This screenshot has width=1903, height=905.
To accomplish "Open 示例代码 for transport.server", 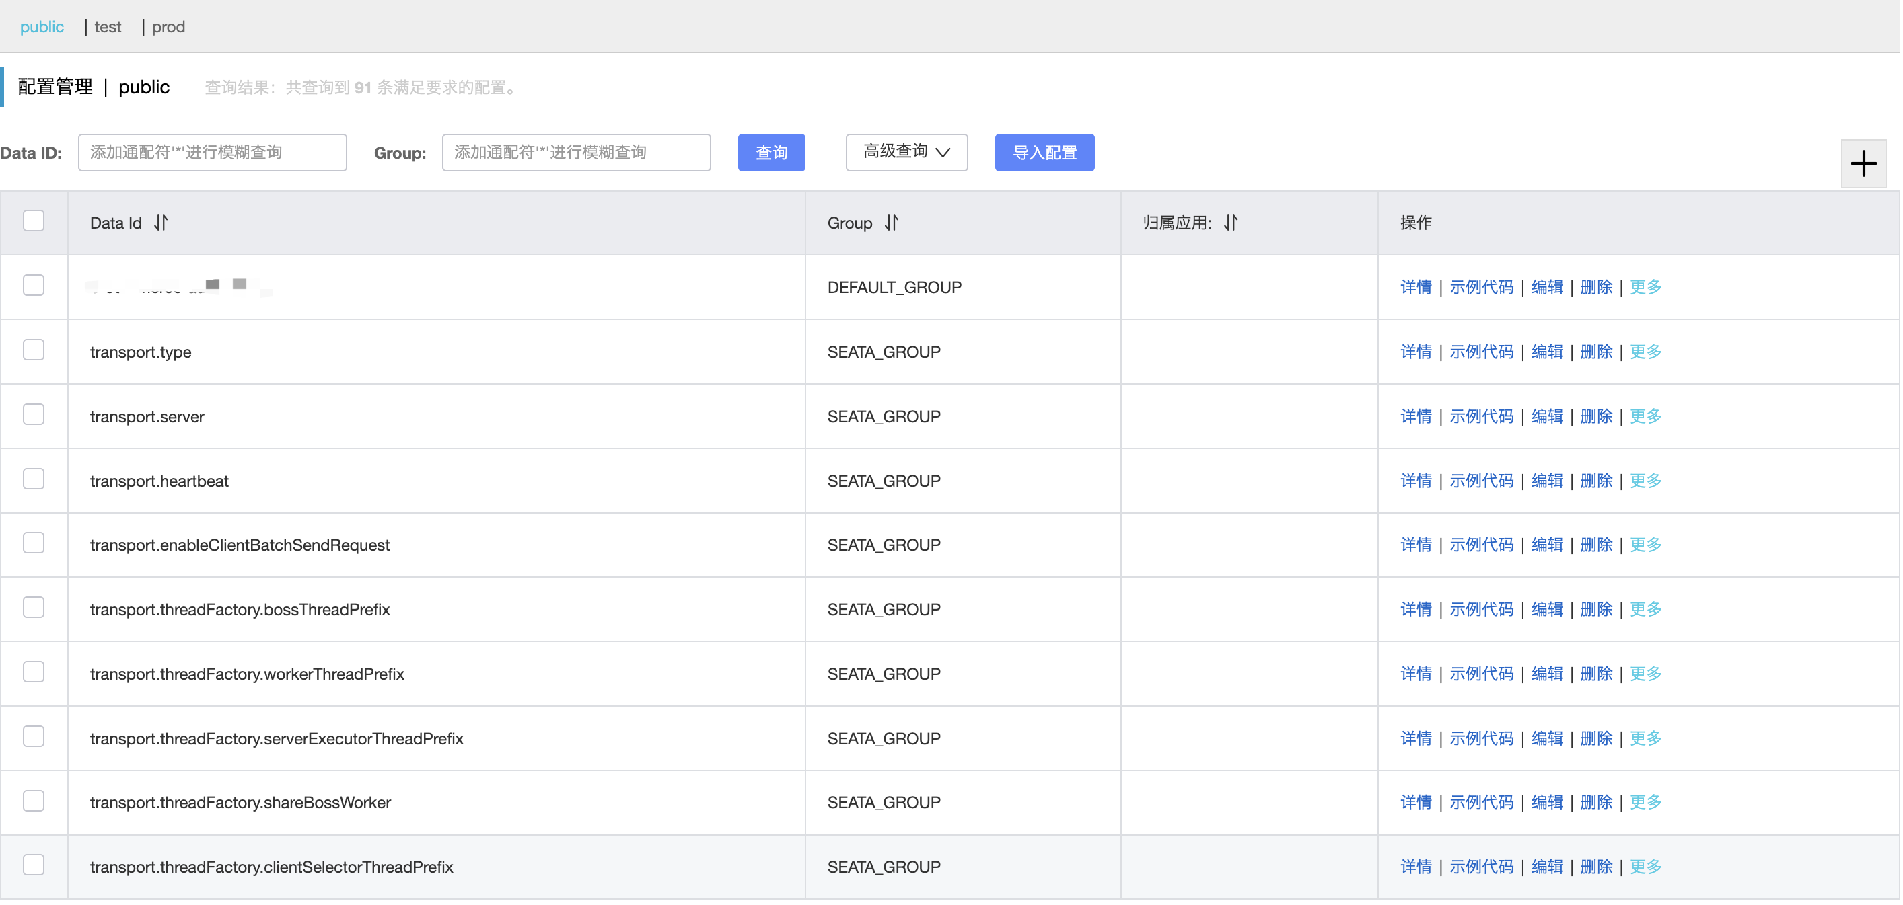I will [x=1481, y=416].
